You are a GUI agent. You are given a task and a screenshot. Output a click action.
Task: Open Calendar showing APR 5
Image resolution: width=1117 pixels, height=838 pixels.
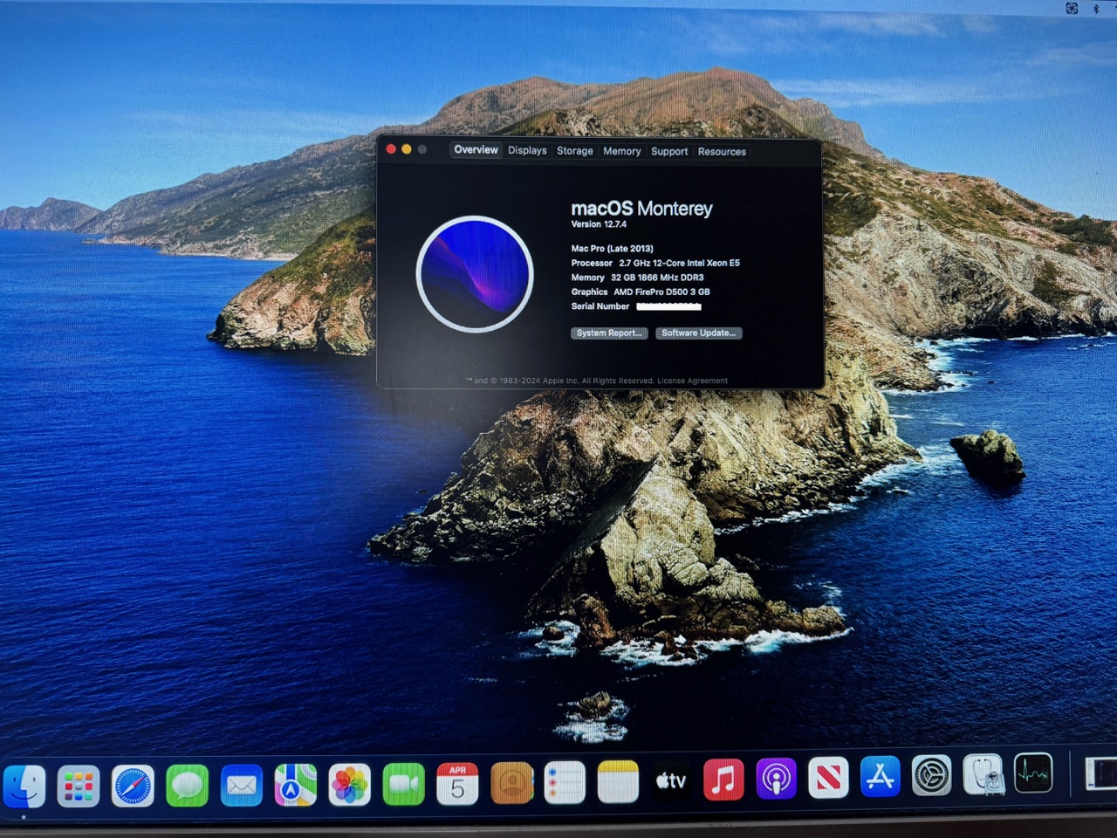pyautogui.click(x=457, y=783)
